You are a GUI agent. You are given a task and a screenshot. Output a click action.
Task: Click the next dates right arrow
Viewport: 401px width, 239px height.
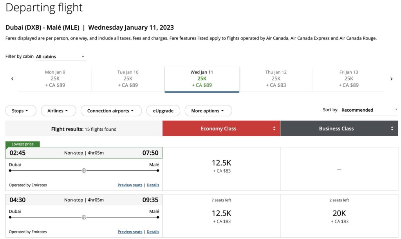[x=391, y=79]
